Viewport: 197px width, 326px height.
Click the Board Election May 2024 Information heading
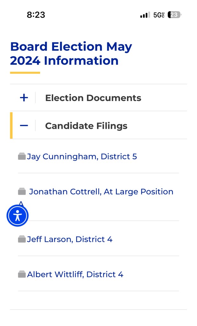pos(71,54)
